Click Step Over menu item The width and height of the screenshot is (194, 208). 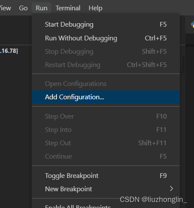[x=106, y=116]
